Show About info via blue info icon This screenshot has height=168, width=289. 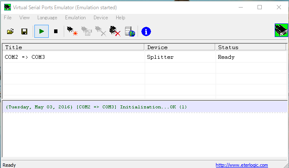pyautogui.click(x=146, y=31)
